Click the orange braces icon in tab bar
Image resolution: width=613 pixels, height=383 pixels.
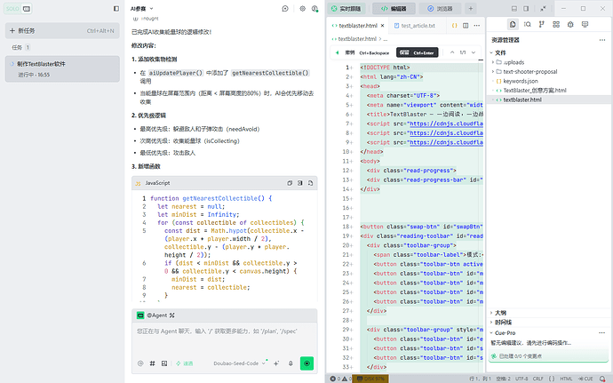454,26
